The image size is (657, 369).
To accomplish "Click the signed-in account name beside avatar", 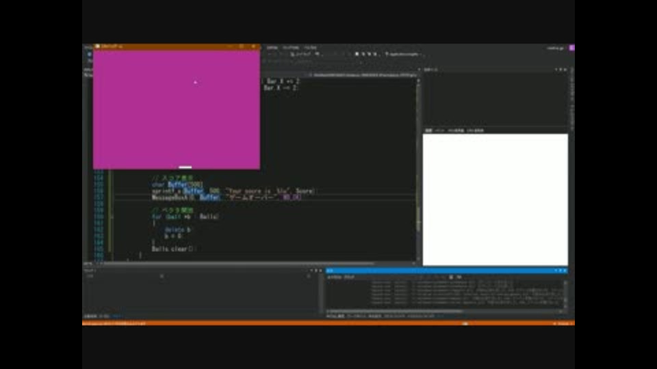I will [556, 48].
